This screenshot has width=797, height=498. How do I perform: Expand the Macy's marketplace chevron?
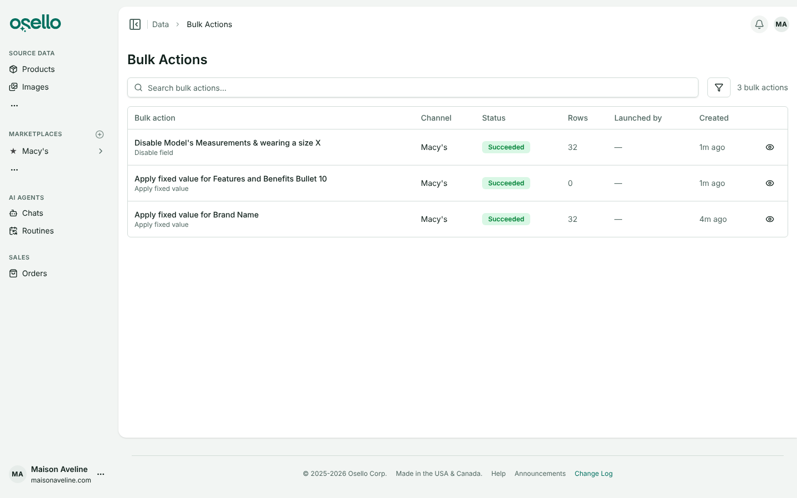click(x=101, y=151)
